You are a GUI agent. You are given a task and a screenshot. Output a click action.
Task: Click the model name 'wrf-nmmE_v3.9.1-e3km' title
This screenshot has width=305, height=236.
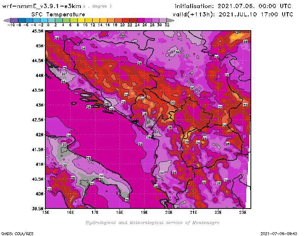coord(42,6)
